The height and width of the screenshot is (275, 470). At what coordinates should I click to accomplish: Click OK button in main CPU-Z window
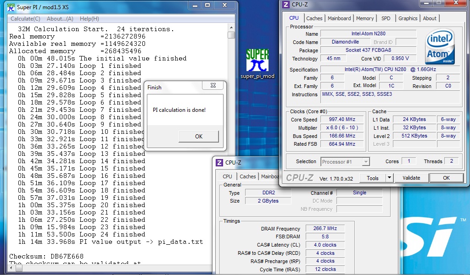(446, 178)
